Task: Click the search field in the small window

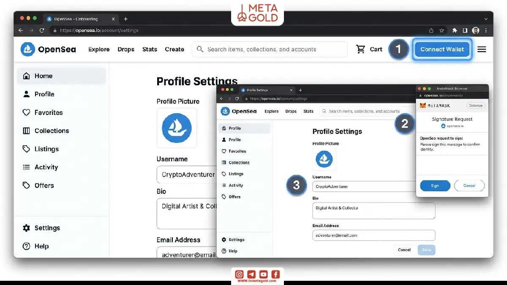Action: tap(367, 111)
